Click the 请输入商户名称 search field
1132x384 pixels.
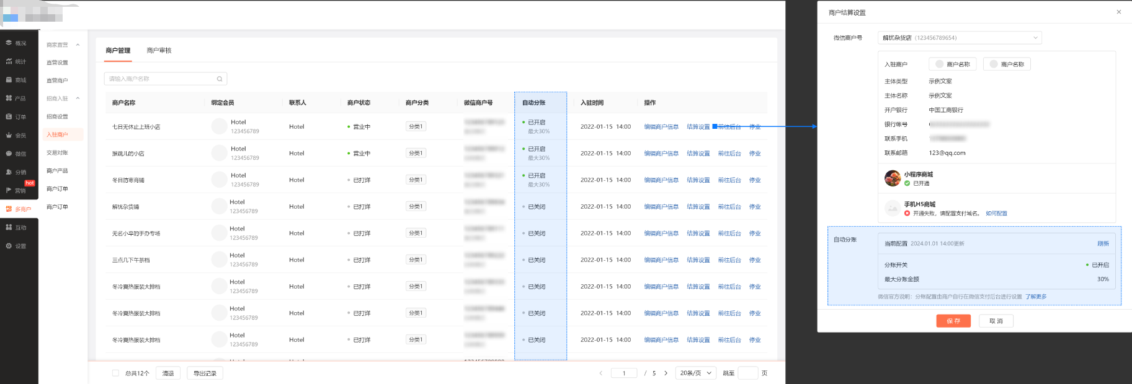pos(166,79)
